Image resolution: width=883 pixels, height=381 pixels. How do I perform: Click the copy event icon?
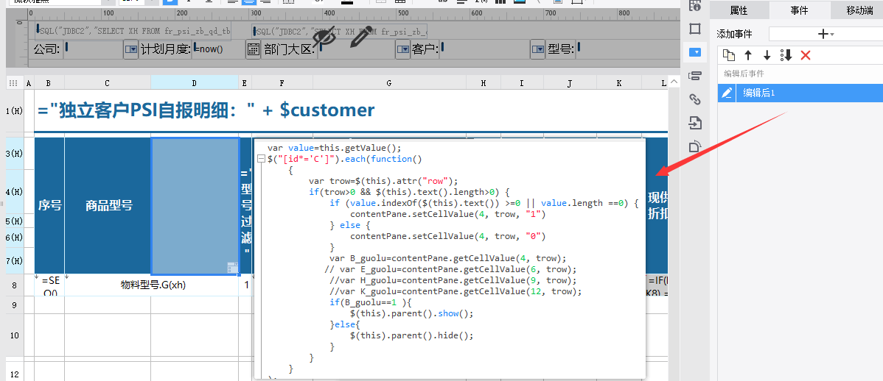coord(729,55)
